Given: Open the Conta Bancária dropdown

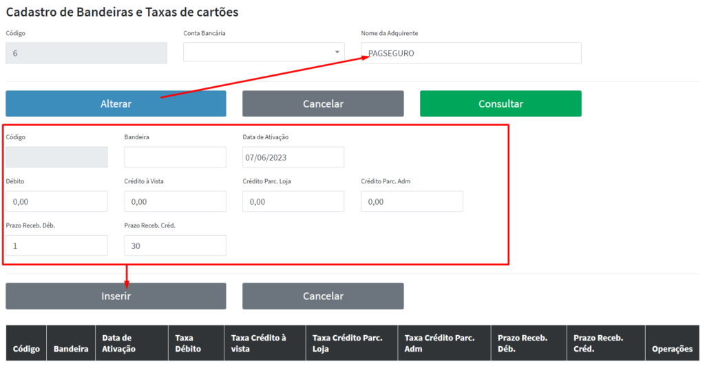Looking at the screenshot, I should pos(264,52).
